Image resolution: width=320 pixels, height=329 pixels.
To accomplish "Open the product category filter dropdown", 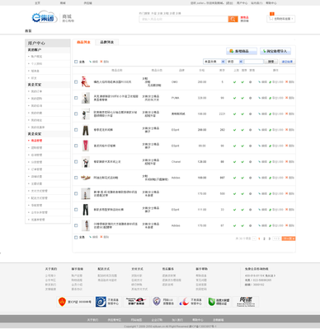I will (214, 62).
